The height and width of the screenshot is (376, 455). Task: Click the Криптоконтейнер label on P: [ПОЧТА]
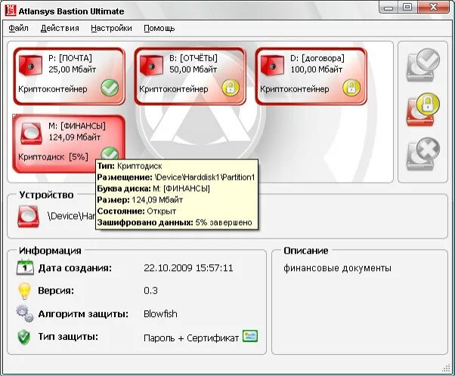click(x=53, y=89)
